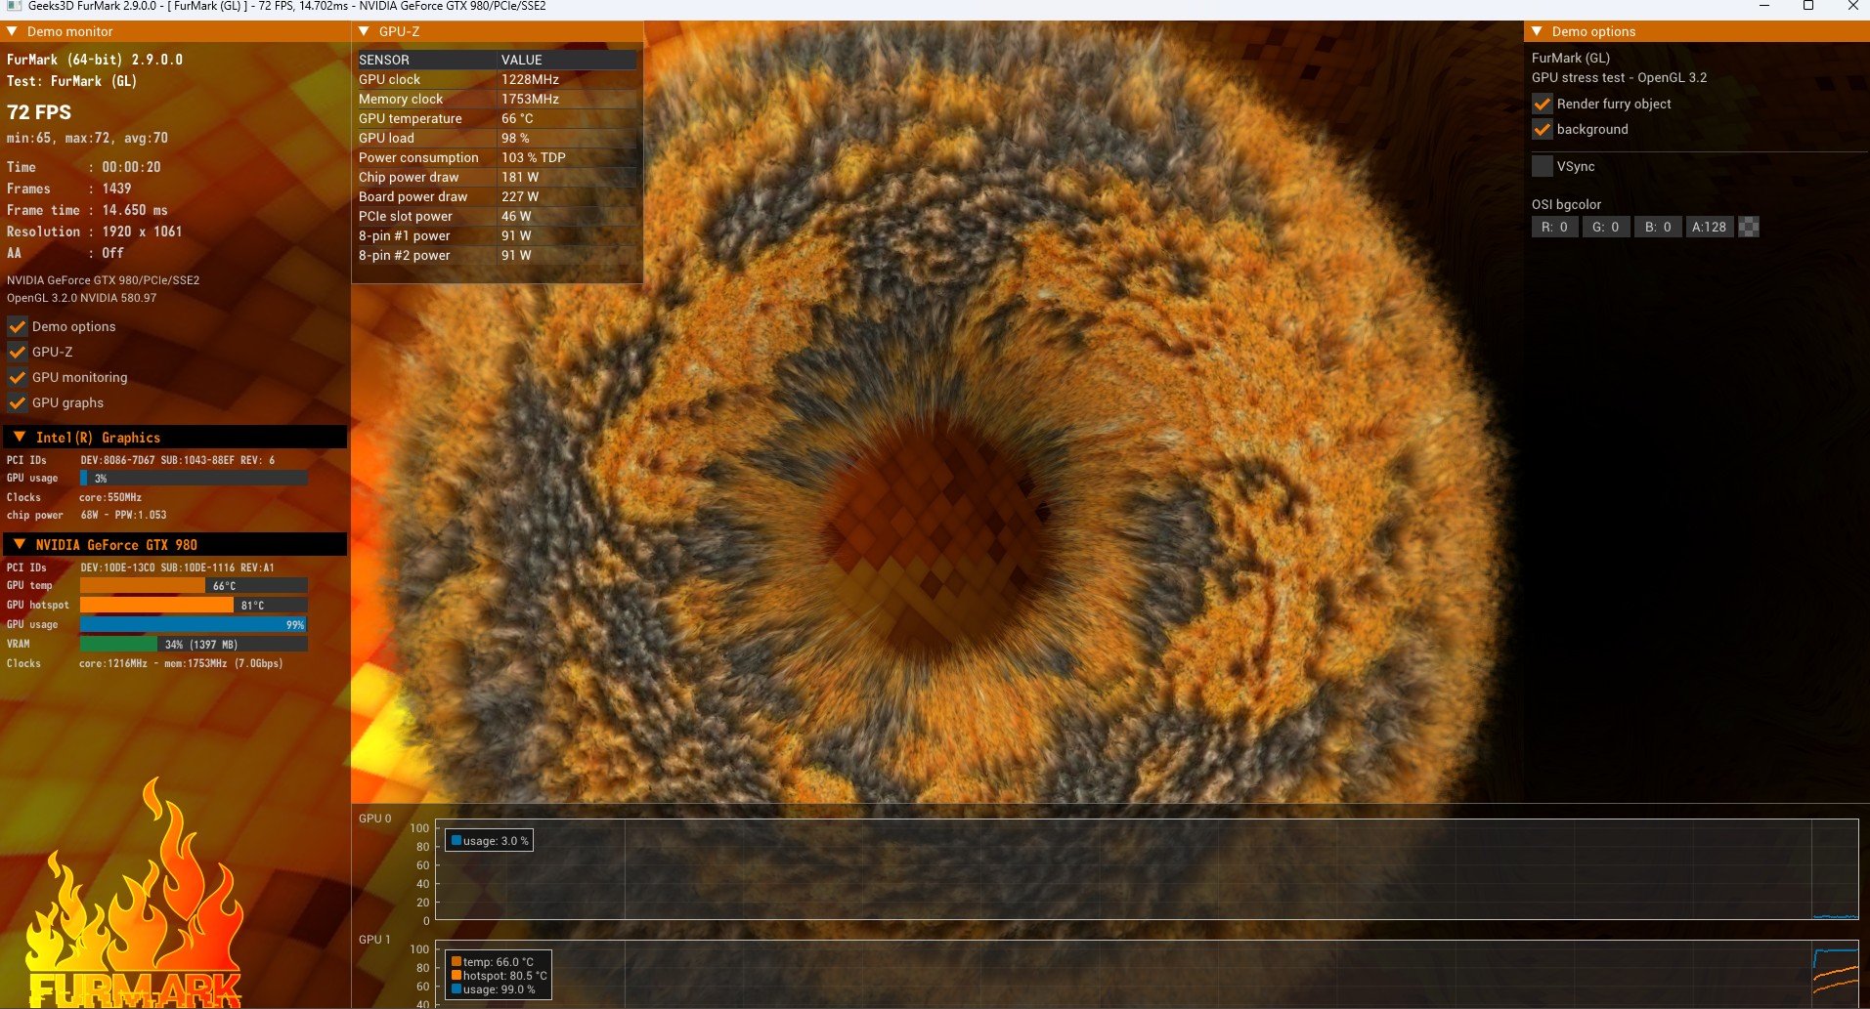Select the PCIe slot power 46 W value
Screen dimensions: 1870x1009
click(x=516, y=216)
